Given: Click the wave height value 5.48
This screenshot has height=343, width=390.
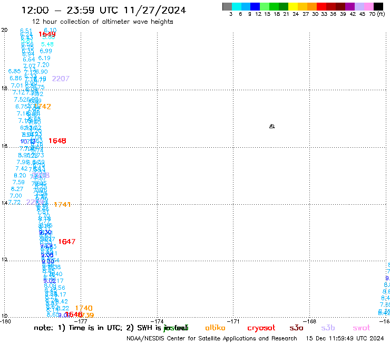Looking at the screenshot, I should pos(47,44).
